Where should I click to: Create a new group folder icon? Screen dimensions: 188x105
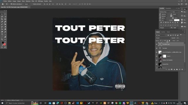coord(177,69)
